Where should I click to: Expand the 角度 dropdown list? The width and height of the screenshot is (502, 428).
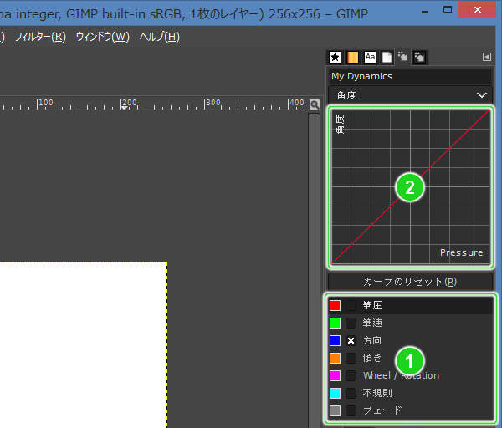[410, 95]
